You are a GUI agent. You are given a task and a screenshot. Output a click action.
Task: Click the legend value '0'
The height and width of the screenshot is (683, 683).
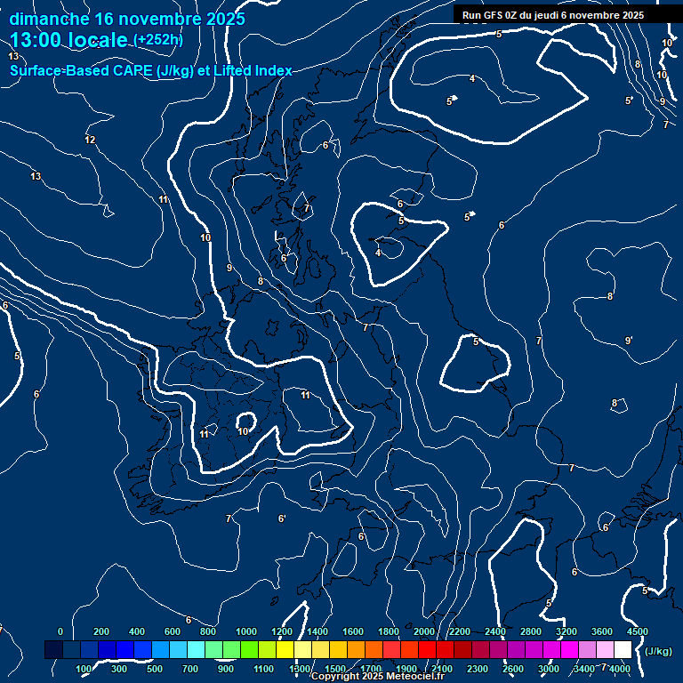[60, 631]
